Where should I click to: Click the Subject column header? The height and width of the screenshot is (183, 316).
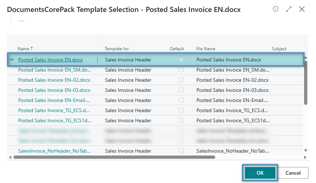[x=279, y=49]
